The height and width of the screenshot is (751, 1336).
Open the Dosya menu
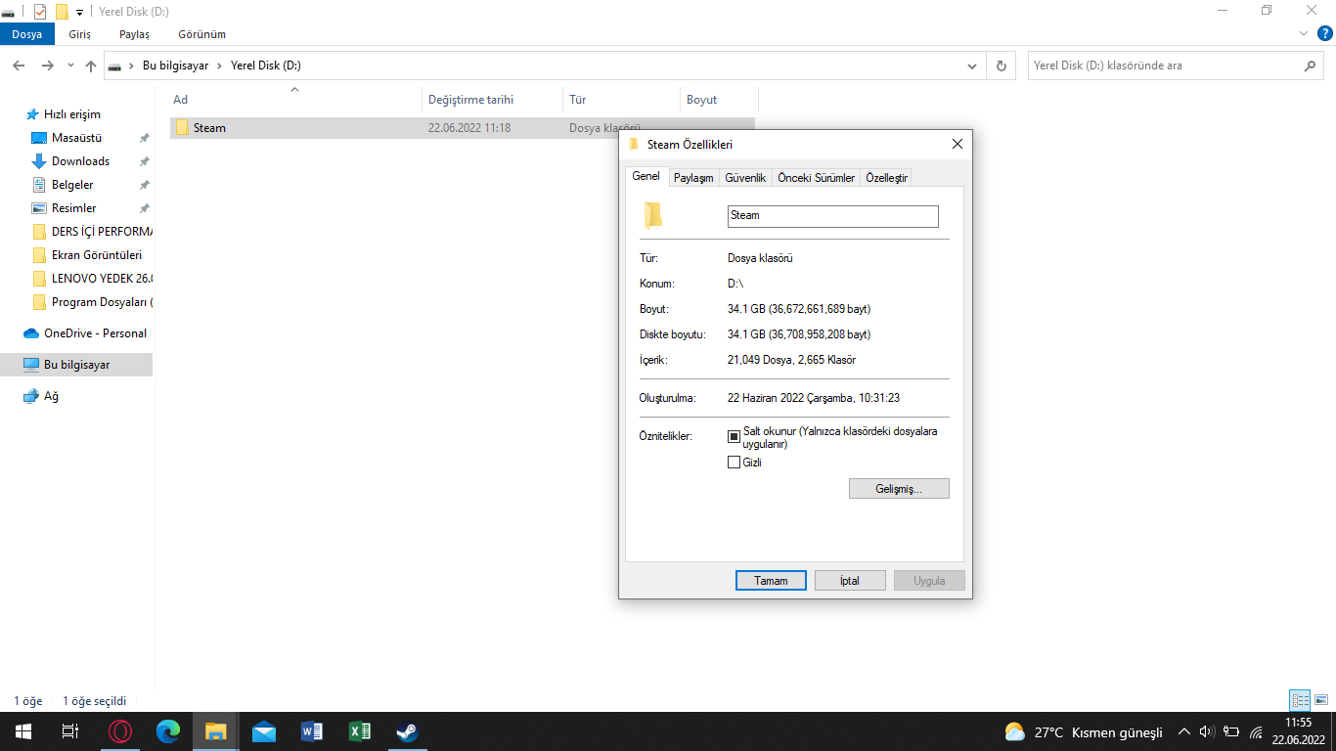27,34
